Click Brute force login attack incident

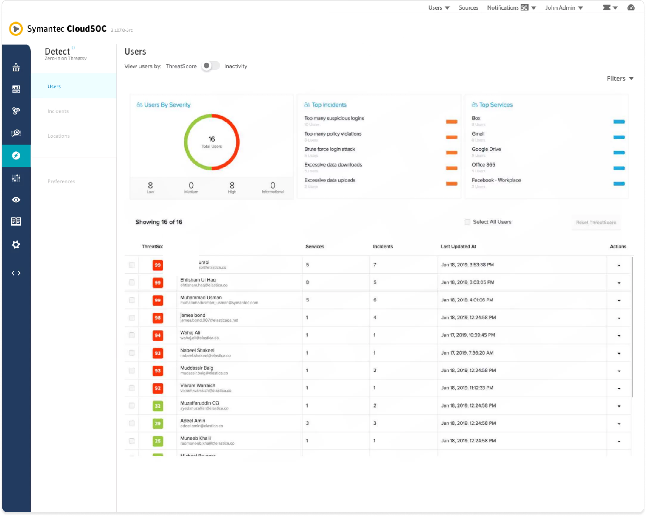coord(330,149)
